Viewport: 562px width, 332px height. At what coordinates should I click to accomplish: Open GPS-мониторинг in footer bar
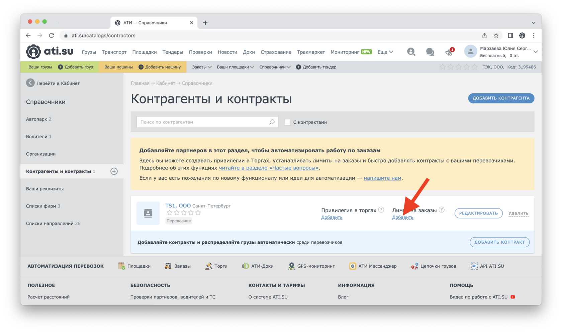[x=311, y=266]
